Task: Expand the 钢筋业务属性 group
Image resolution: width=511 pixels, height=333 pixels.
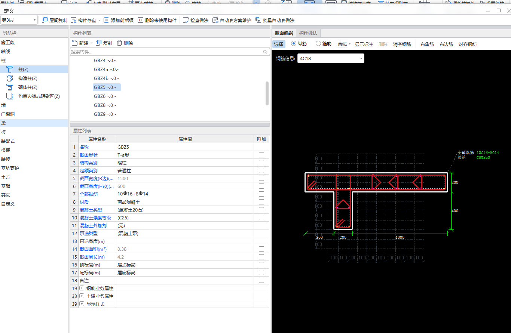Action: point(82,288)
